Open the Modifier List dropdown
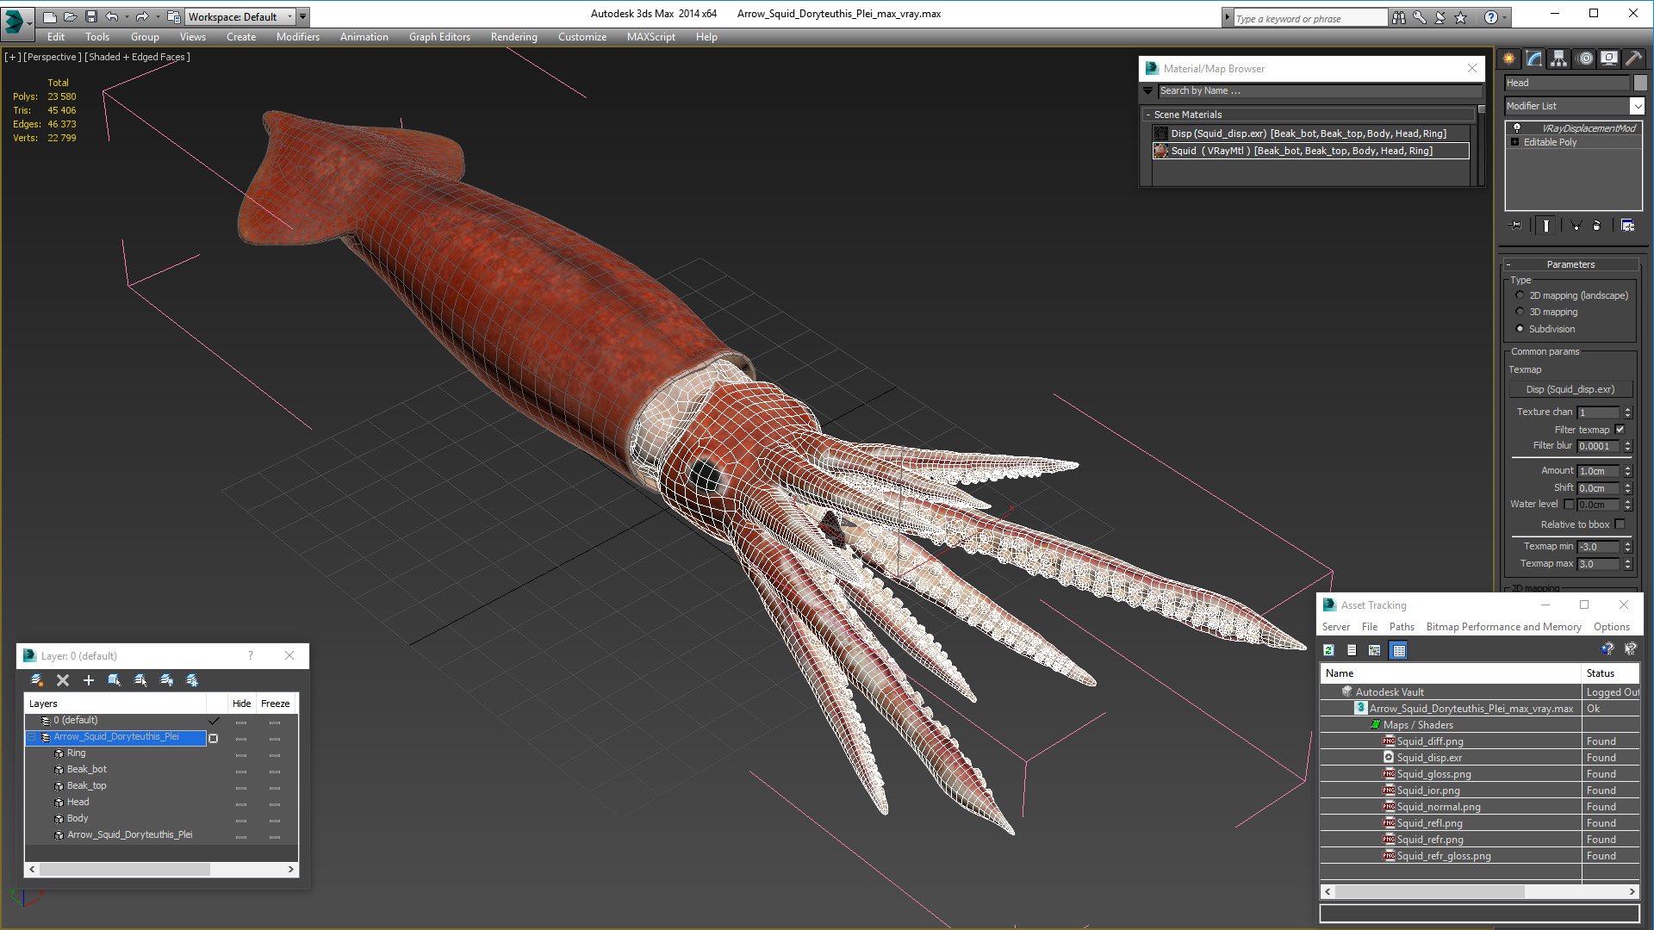Image resolution: width=1654 pixels, height=930 pixels. point(1637,106)
